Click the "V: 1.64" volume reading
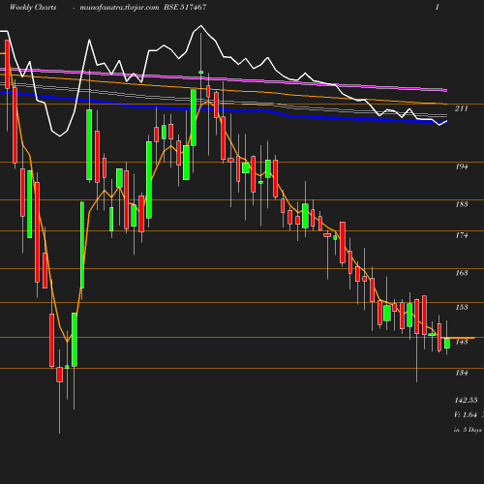This screenshot has height=484, width=484. coord(466,414)
